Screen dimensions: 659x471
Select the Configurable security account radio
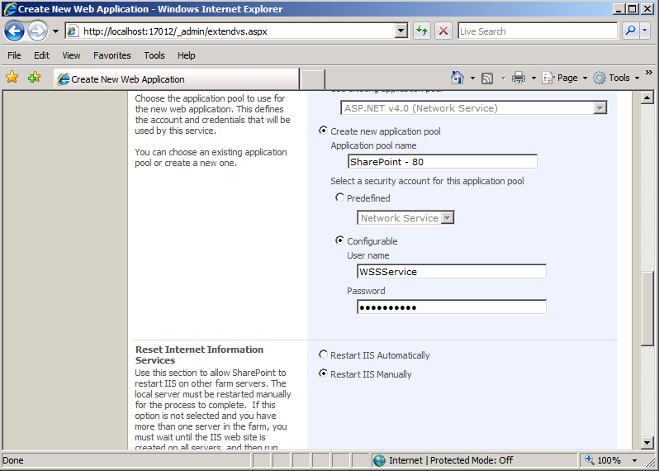(339, 240)
